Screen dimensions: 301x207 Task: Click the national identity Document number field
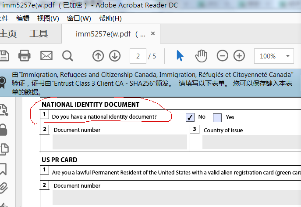pyautogui.click(x=120, y=142)
